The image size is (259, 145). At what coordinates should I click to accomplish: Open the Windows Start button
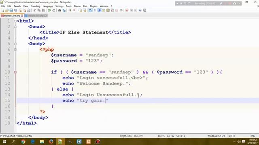4,141
